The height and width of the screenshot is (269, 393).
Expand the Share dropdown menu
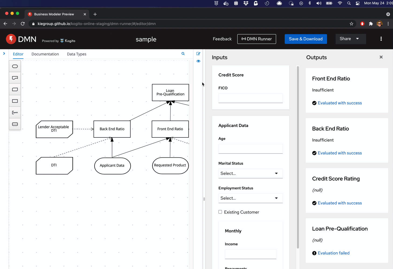350,39
